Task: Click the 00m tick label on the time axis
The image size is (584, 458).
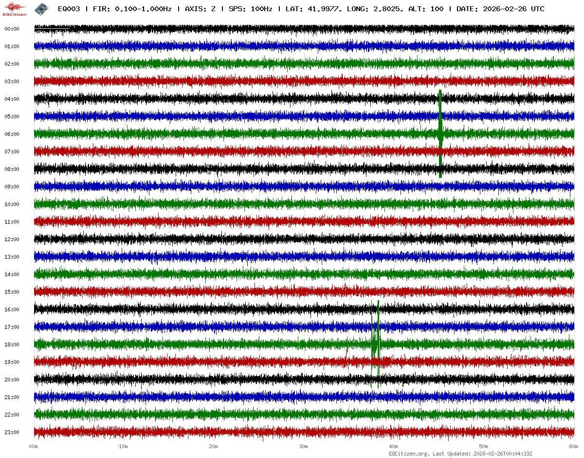Action: 34,446
